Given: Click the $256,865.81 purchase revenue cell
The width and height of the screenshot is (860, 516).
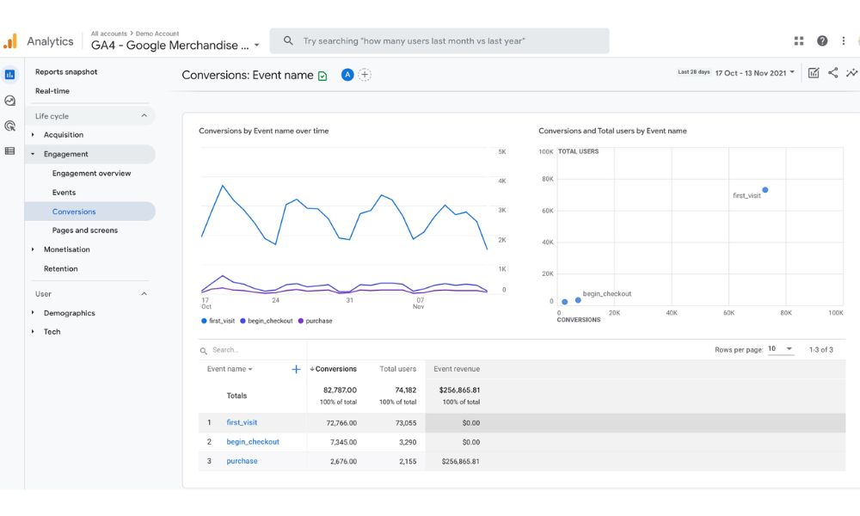Looking at the screenshot, I should [x=460, y=461].
